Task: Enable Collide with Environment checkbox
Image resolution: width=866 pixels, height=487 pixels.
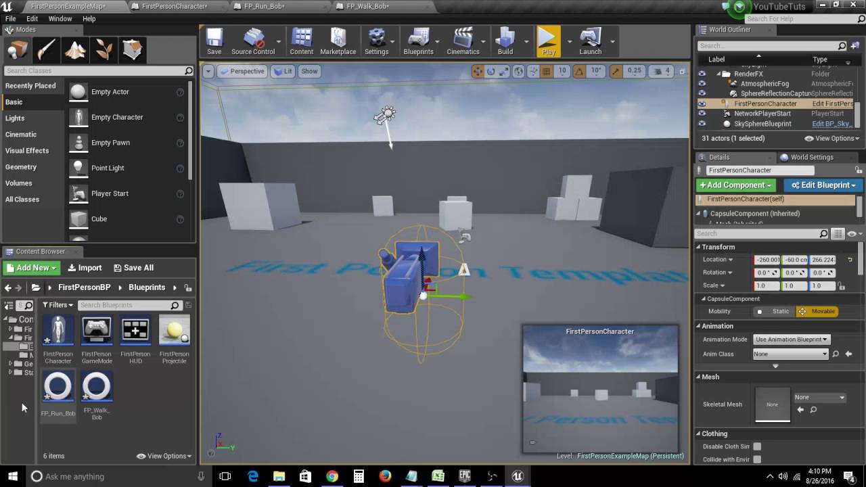Action: click(757, 459)
